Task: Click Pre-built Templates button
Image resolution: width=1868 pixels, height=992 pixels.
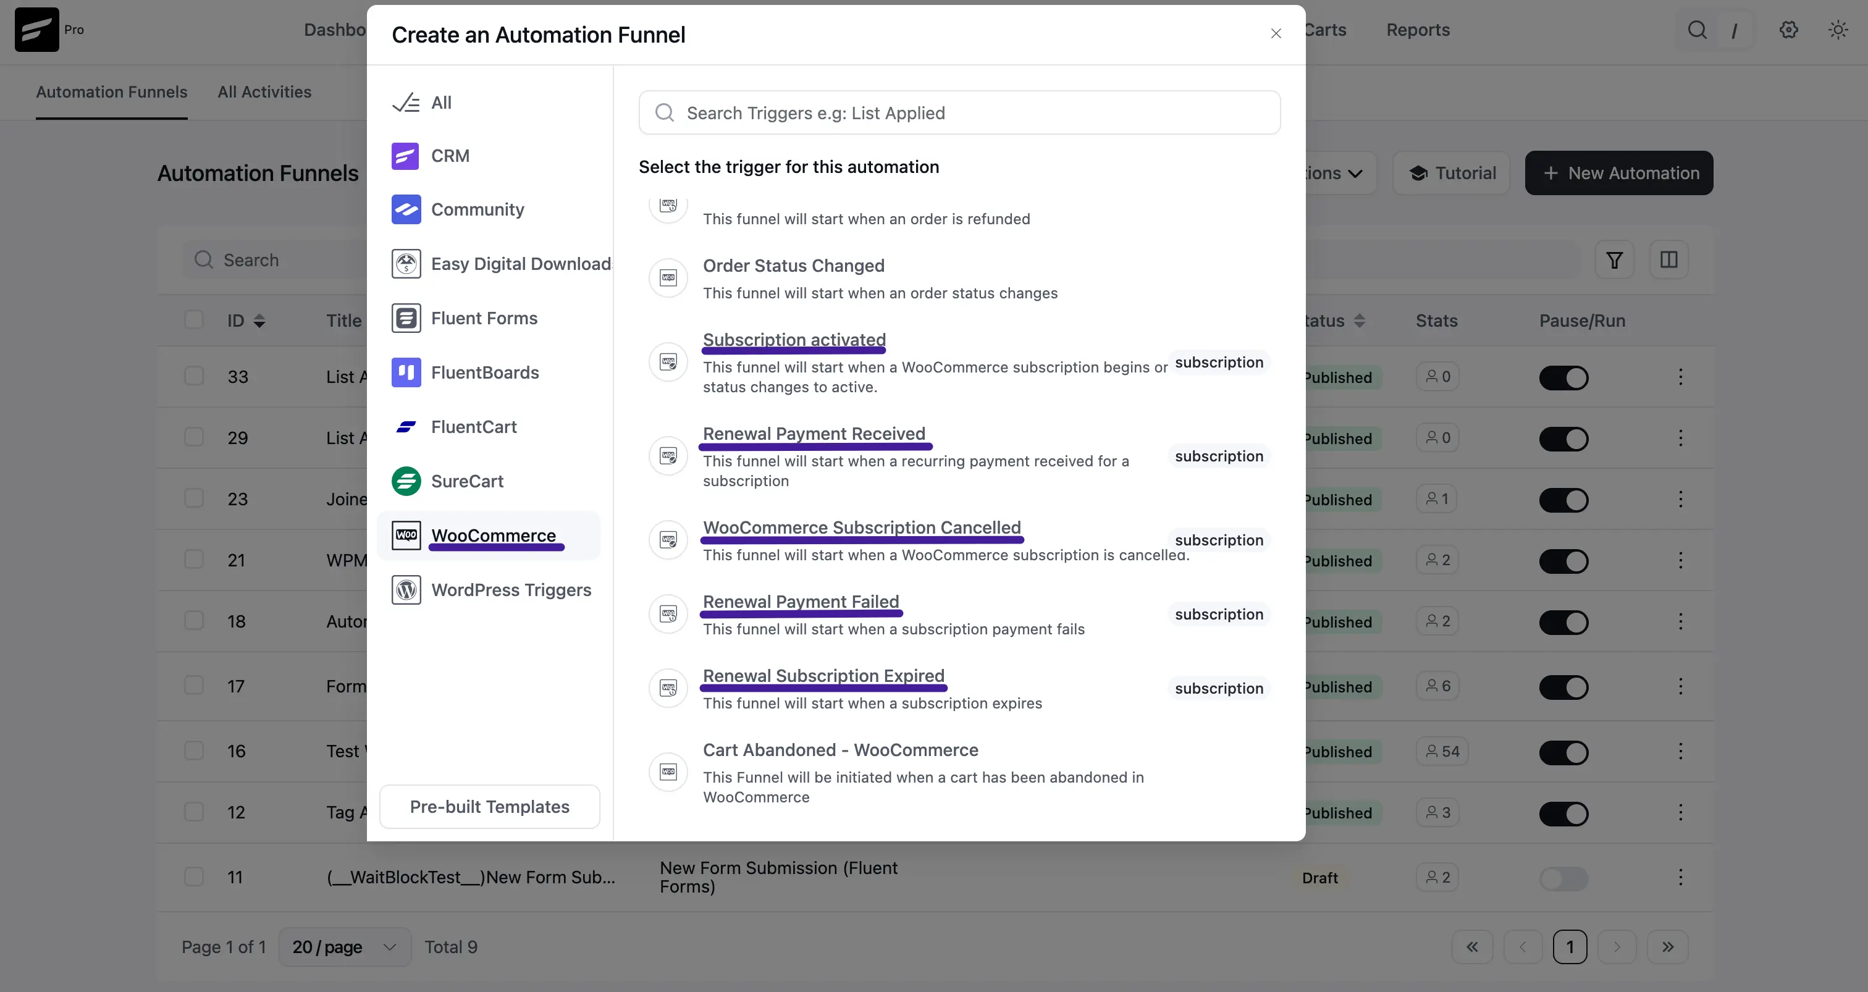Action: pos(489,806)
